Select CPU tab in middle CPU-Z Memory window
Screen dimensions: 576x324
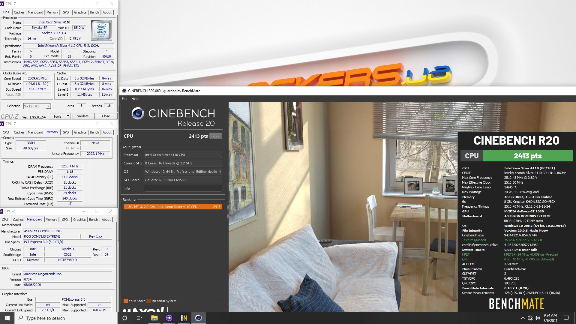click(x=6, y=132)
